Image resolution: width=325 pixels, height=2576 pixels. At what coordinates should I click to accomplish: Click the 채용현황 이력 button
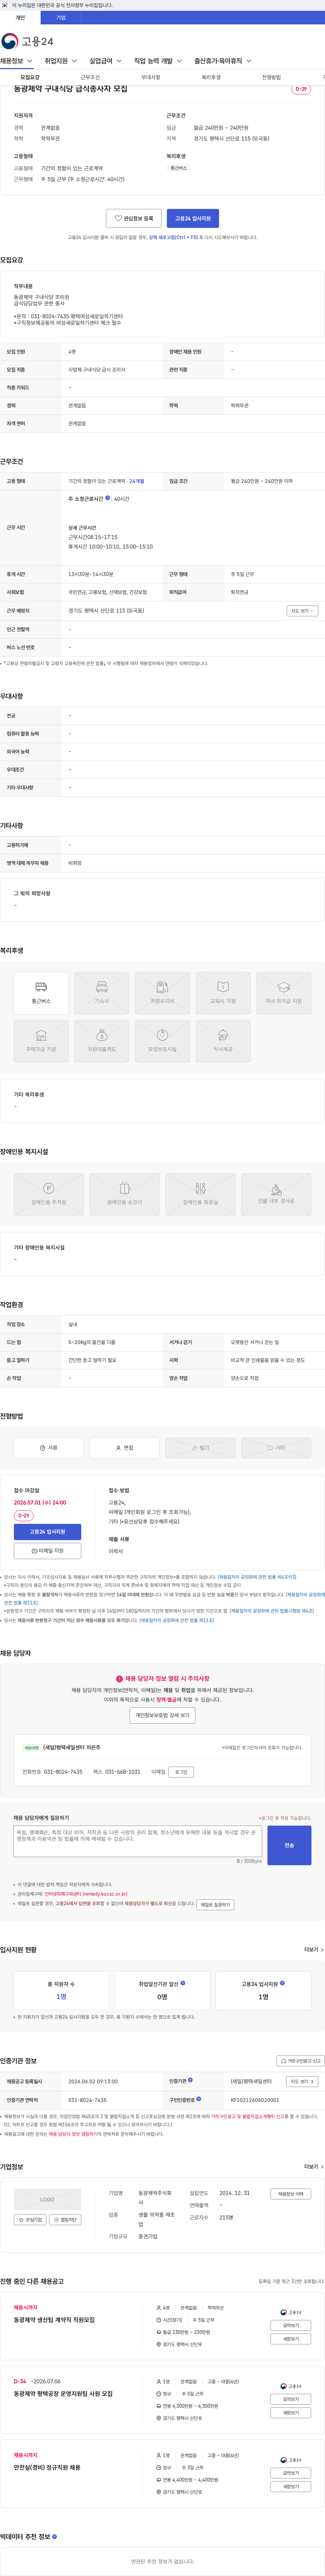[x=291, y=2194]
